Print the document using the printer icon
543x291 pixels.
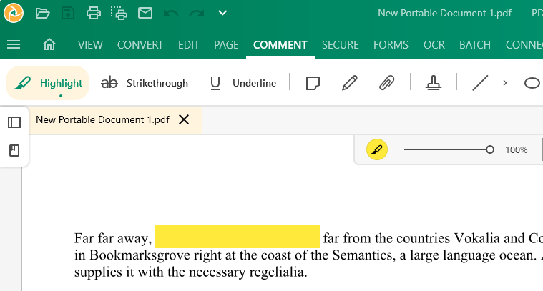[94, 13]
